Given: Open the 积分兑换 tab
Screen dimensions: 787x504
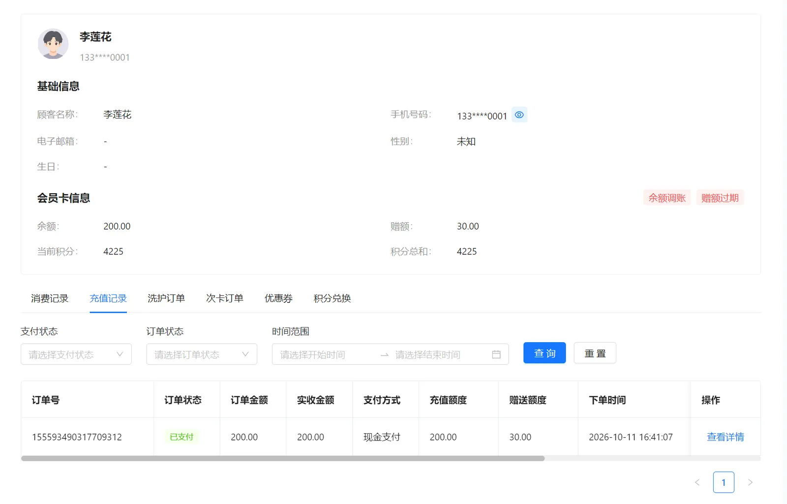Looking at the screenshot, I should [x=333, y=298].
